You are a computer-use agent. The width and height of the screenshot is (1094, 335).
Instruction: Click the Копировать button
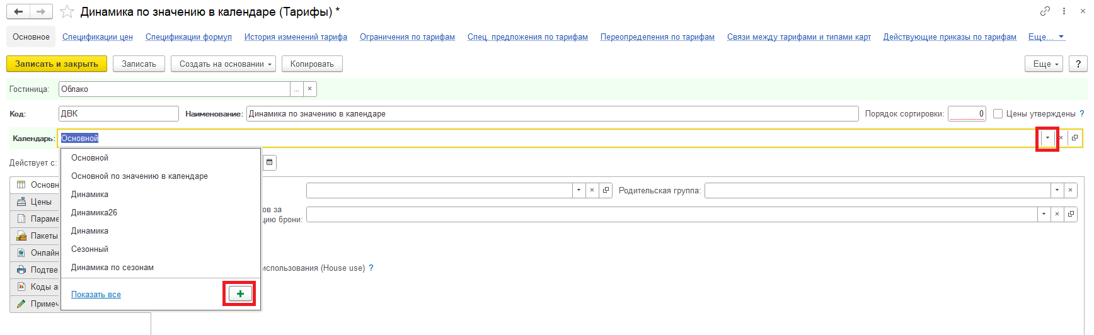click(x=312, y=64)
